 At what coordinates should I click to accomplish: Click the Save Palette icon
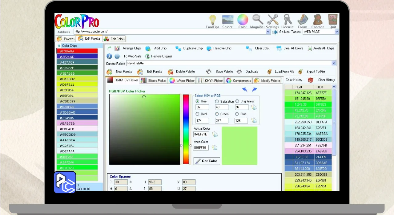[x=209, y=72]
